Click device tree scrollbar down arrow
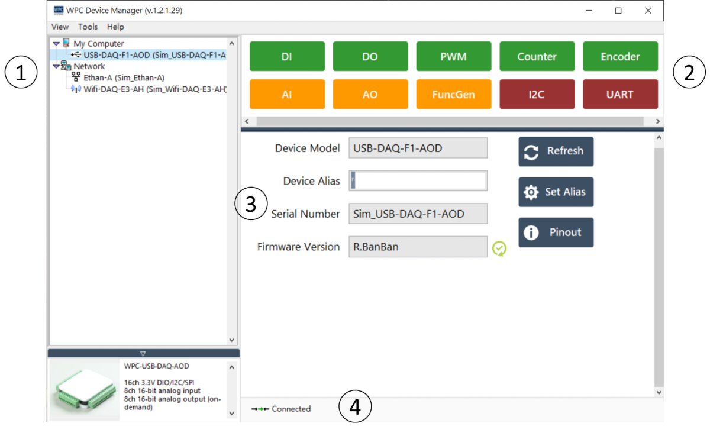The width and height of the screenshot is (710, 436). coord(231,340)
